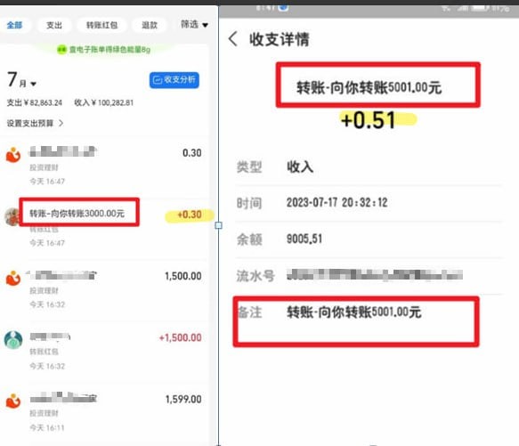Tap the orange investment icon beside 0.30 entry

[x=13, y=155]
